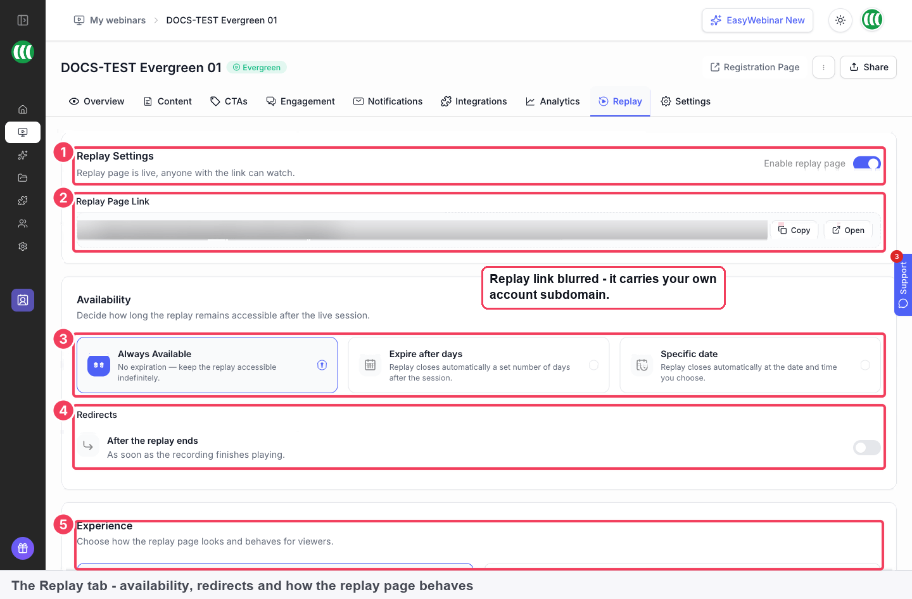
Task: Click the purple contact-card sidebar icon
Action: coord(23,300)
